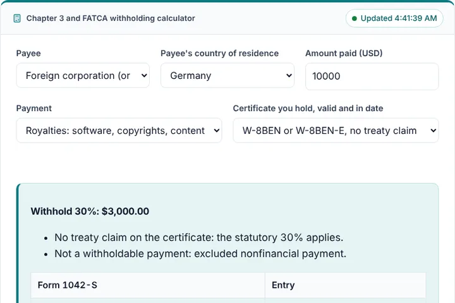This screenshot has width=455, height=303.
Task: Click the "Not a withholdable payment" bullet
Action: 200,254
